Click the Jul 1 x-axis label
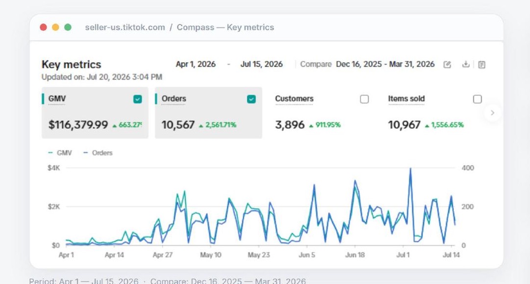Viewport: 530px width, 284px height. click(x=403, y=255)
